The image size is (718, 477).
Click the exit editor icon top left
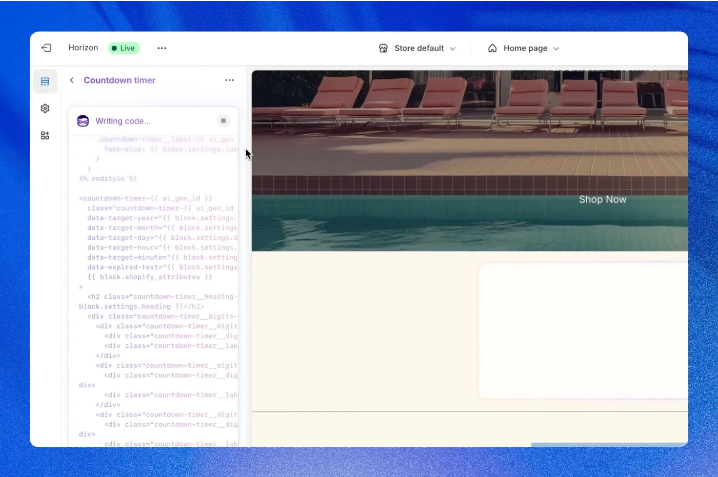46,48
